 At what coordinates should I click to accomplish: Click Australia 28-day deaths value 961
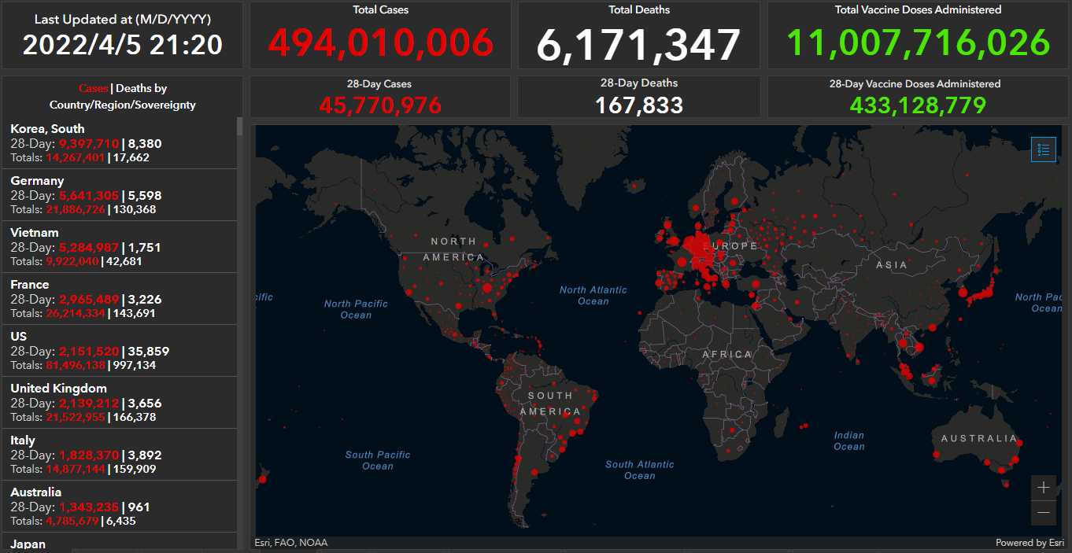(x=139, y=507)
